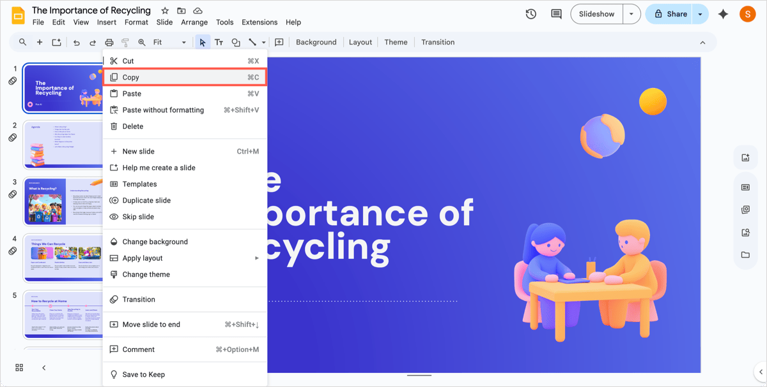Open the Arrange menu

tap(194, 22)
